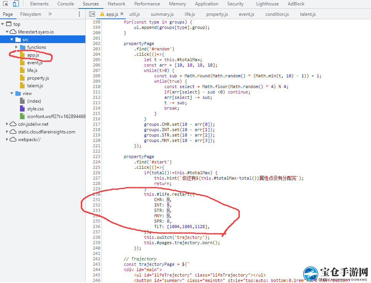Click the this.switch('trajectory') code line
This screenshot has width=371, height=283.
point(177,237)
